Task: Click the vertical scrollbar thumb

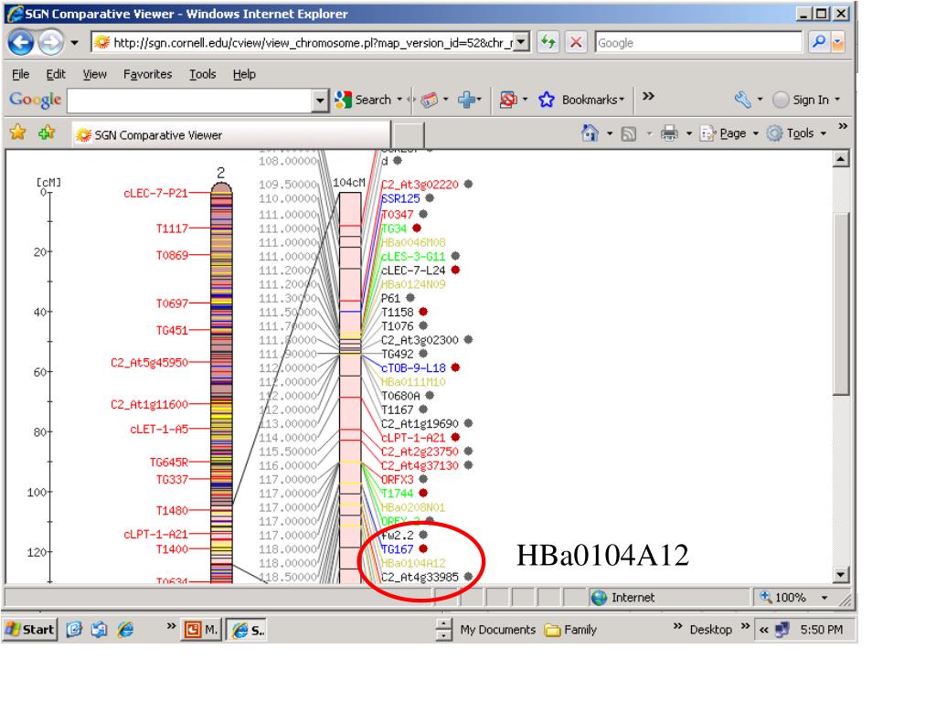Action: pos(841,303)
